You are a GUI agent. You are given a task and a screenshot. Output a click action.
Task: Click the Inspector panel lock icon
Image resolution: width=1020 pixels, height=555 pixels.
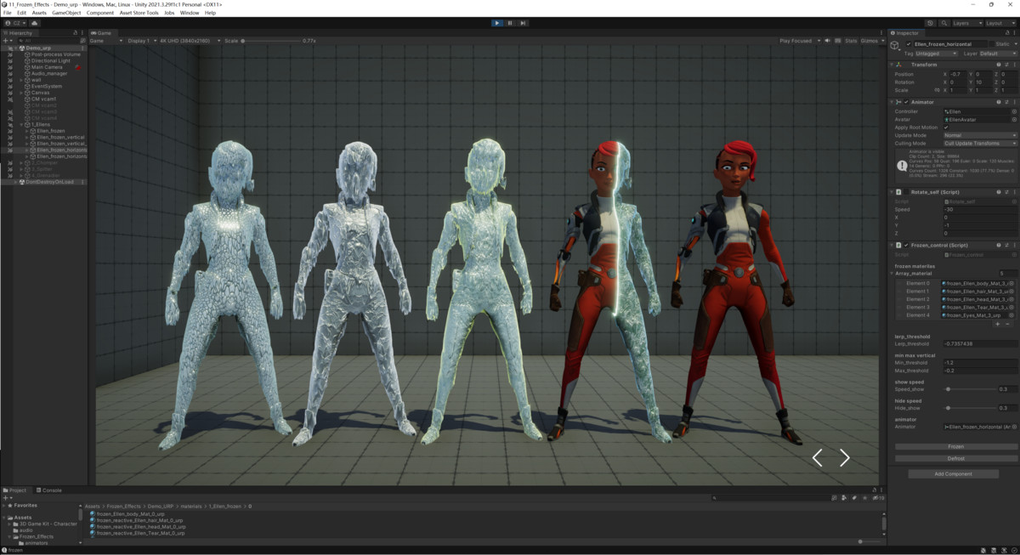[1007, 33]
